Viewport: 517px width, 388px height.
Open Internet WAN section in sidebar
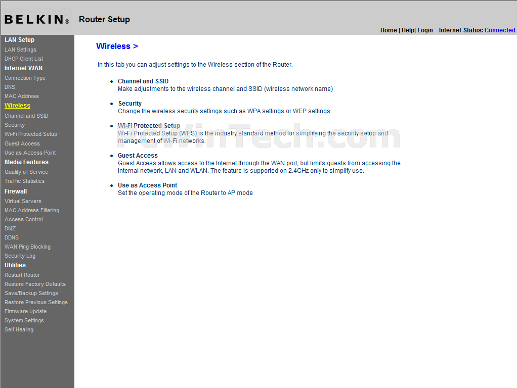23,68
